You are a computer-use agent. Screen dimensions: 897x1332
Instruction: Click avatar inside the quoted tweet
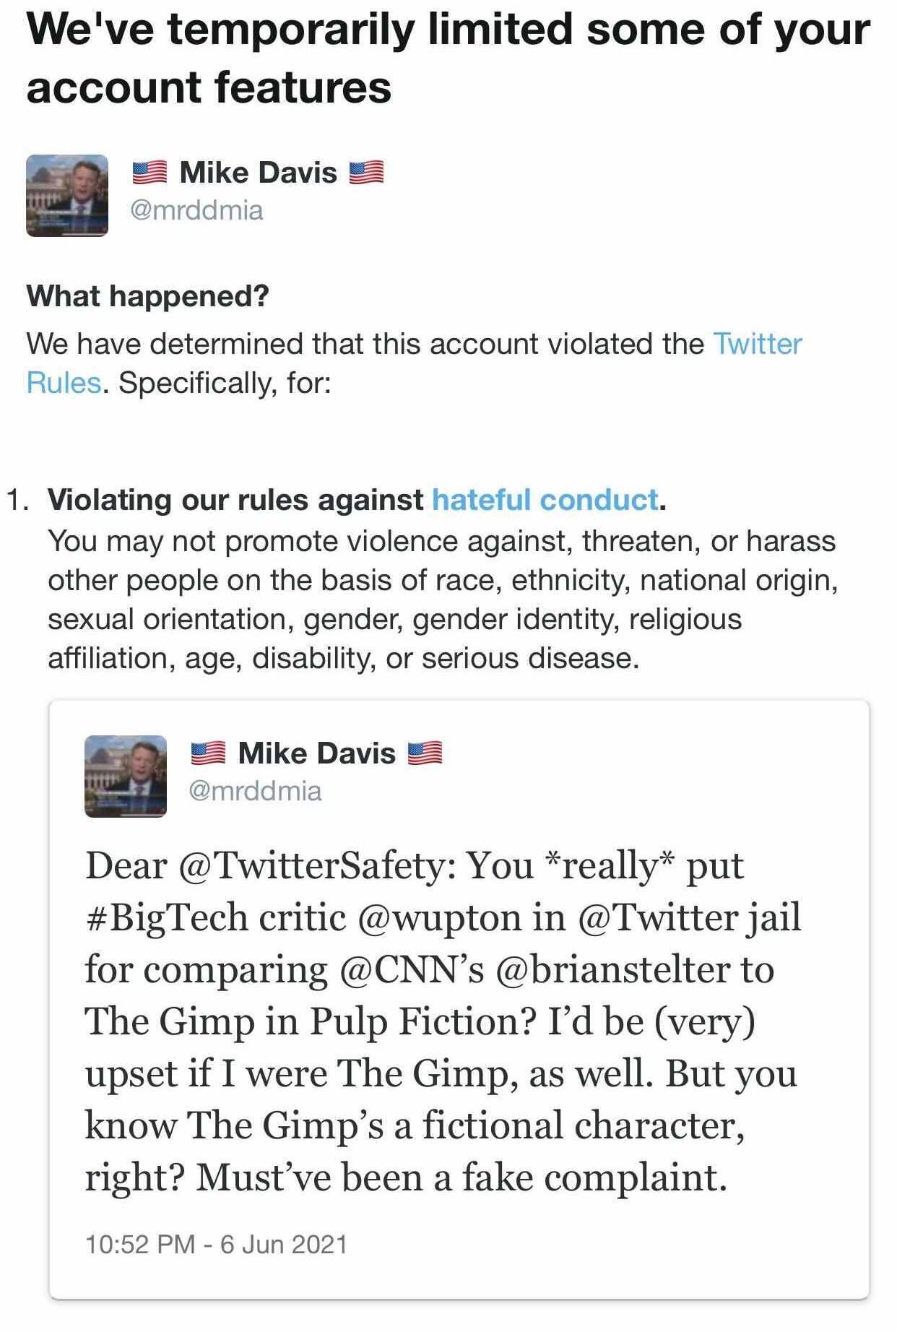[x=126, y=776]
